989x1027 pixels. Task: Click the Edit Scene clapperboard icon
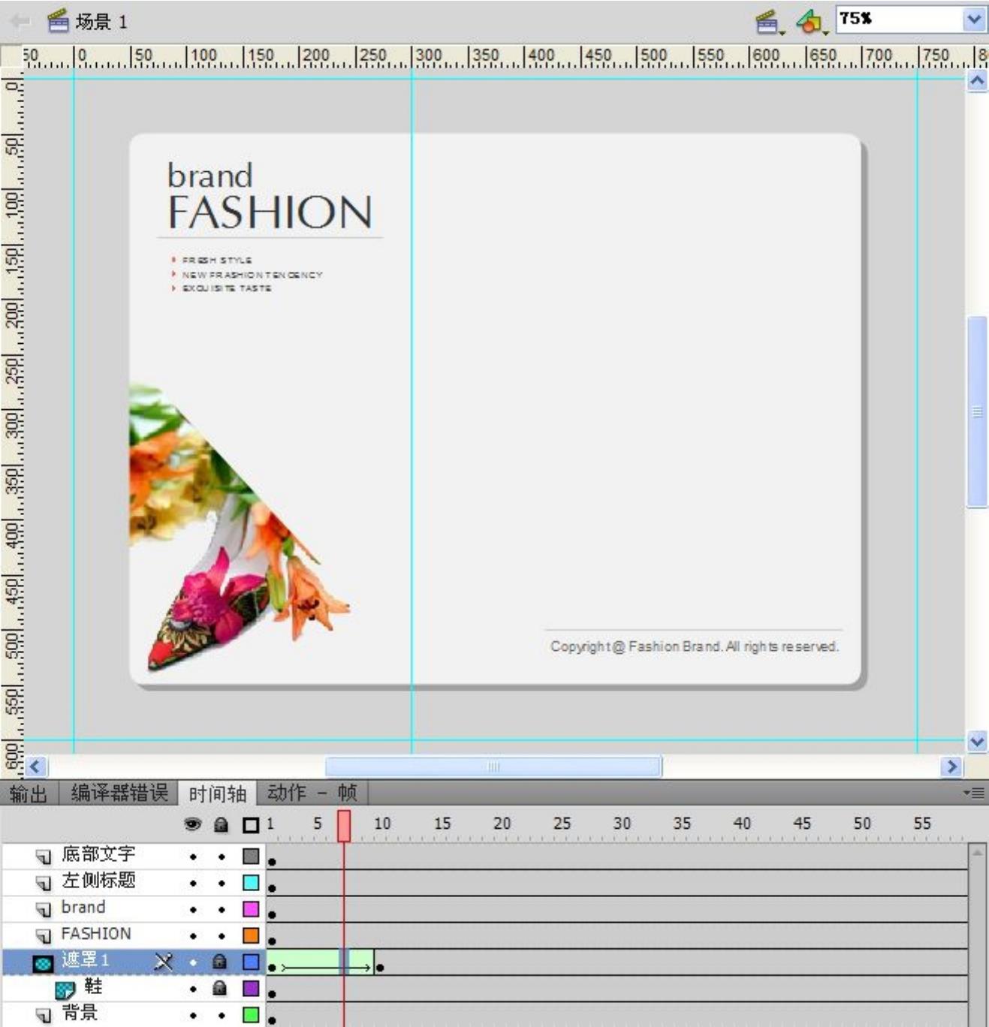767,22
